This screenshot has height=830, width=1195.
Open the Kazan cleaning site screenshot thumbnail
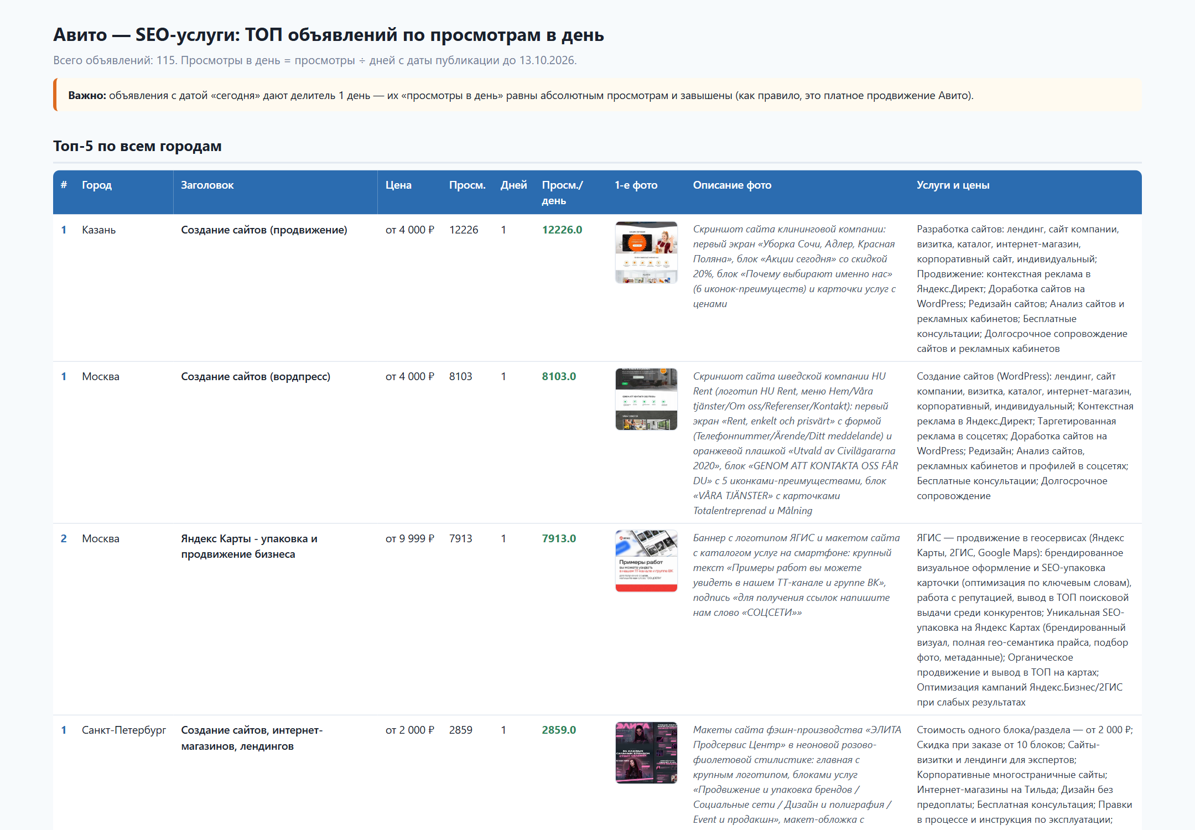646,252
